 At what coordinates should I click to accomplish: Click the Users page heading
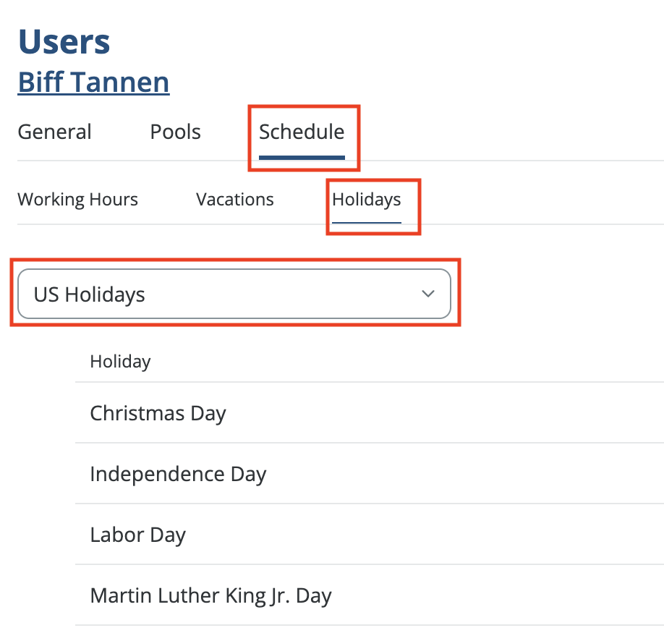(64, 42)
